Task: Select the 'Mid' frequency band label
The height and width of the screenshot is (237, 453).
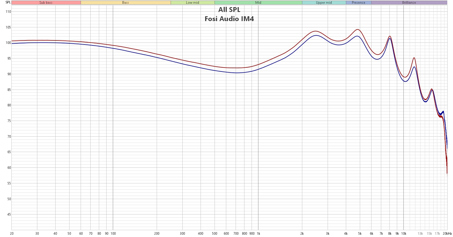Action: [258, 3]
